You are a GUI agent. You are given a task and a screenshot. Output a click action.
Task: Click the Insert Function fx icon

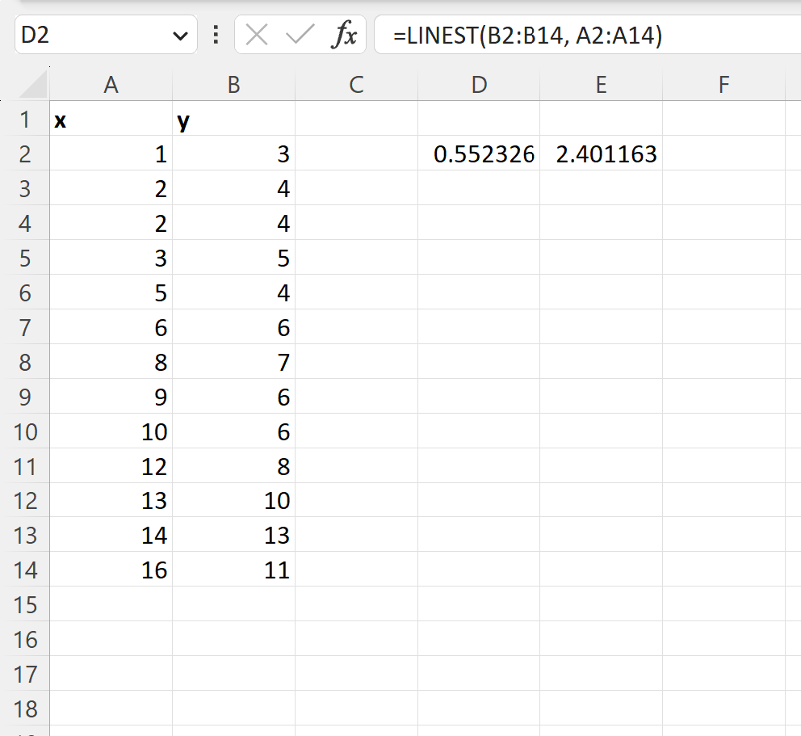coord(346,35)
